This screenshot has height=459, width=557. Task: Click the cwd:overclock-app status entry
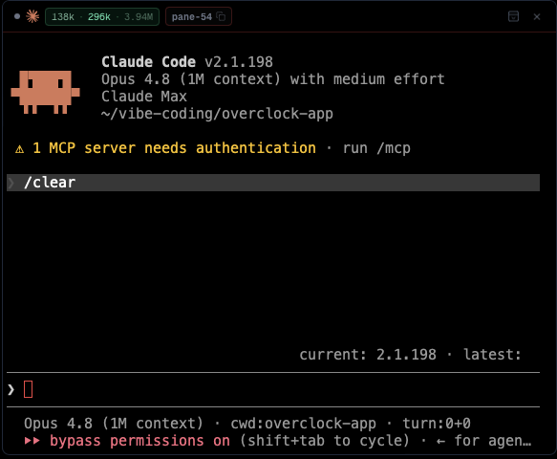point(303,424)
